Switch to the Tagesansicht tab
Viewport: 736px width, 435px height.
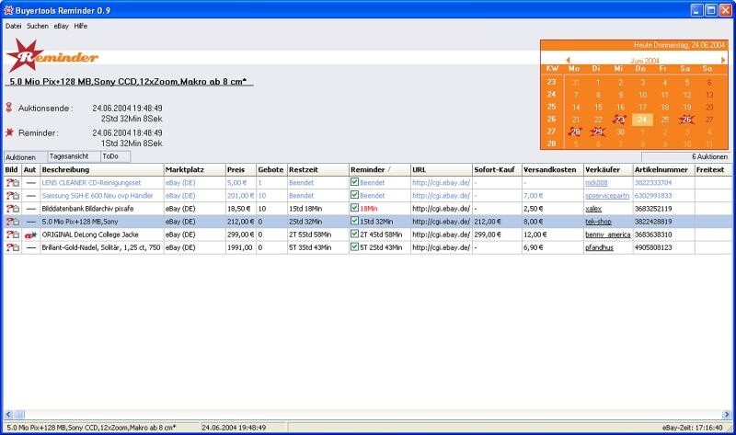(x=69, y=156)
